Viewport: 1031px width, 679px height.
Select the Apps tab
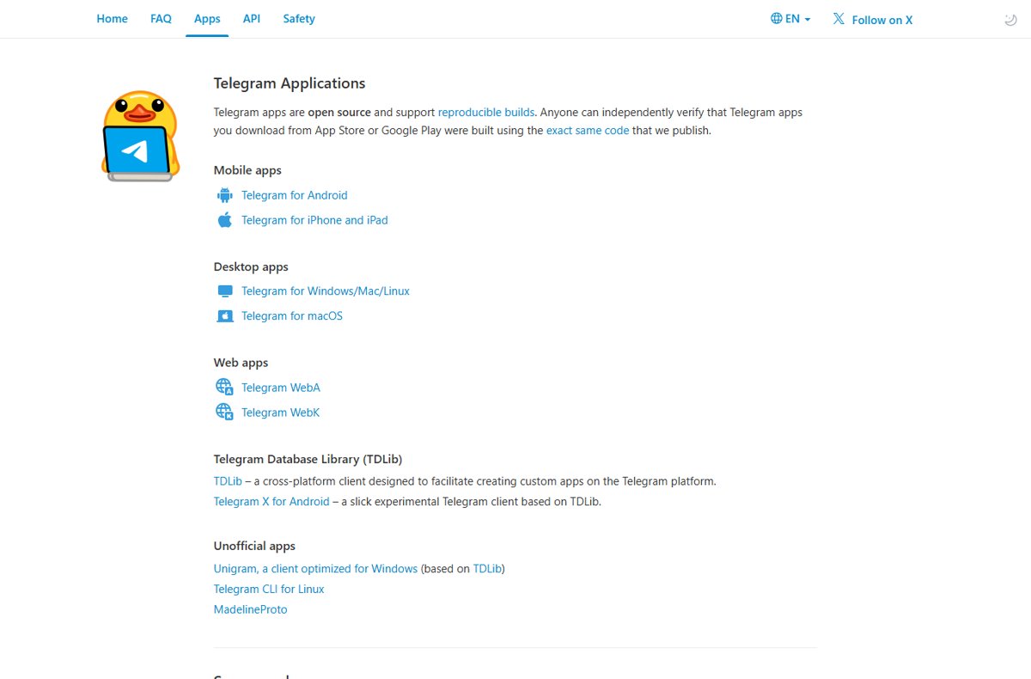coord(207,18)
